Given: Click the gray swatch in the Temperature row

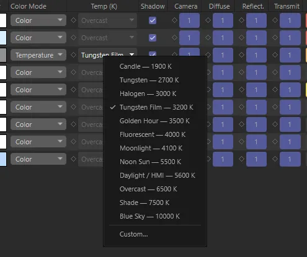Looking at the screenshot, I should [3, 55].
